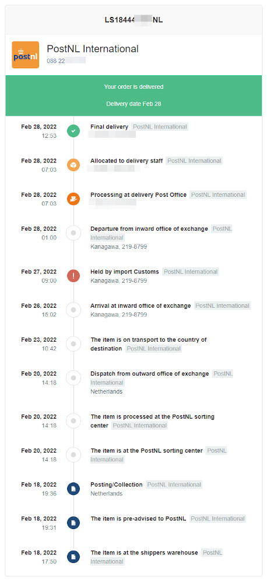Click the PostNL orange logo
Image resolution: width=267 pixels, height=584 pixels.
coord(25,55)
